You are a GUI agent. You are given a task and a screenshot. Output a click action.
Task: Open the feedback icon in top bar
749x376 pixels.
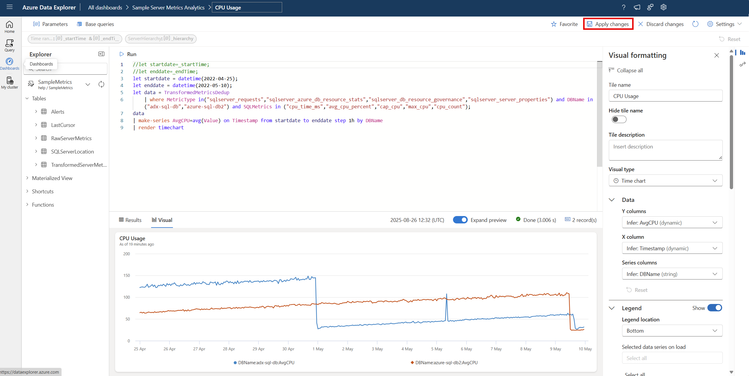(x=650, y=7)
